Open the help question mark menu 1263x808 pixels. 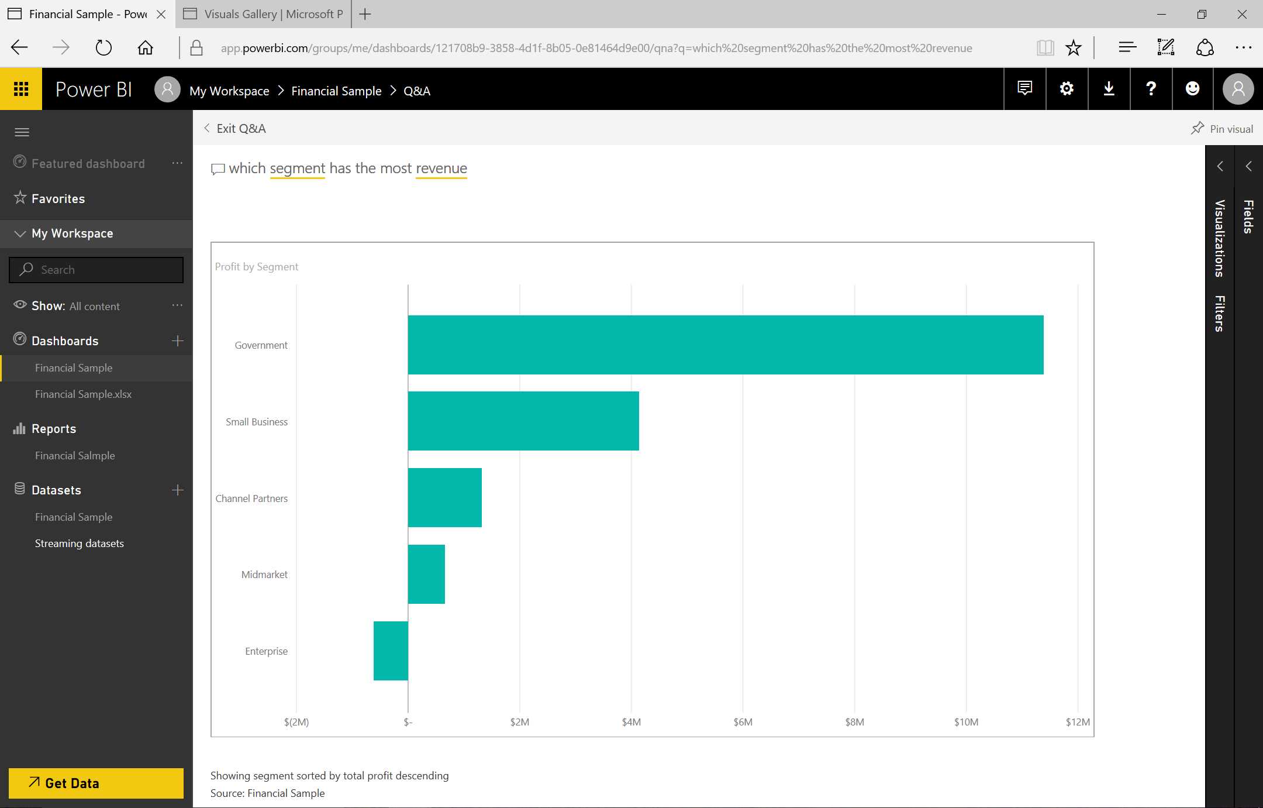[x=1151, y=89]
